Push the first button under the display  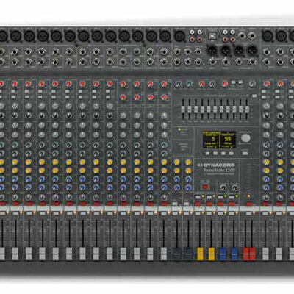click(207, 154)
